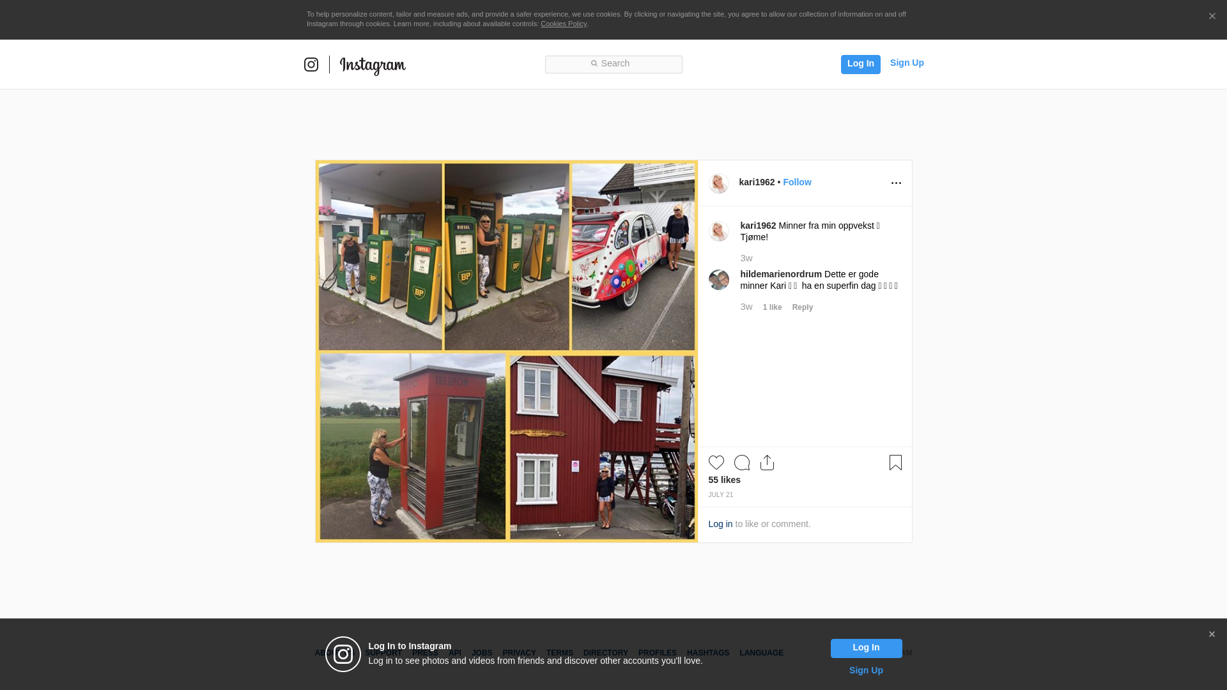Open the HASHTAGS footer link
Viewport: 1227px width, 690px height.
click(x=707, y=653)
